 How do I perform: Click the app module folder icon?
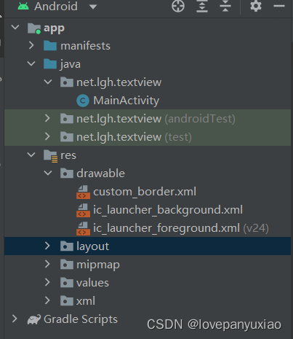[x=34, y=28]
